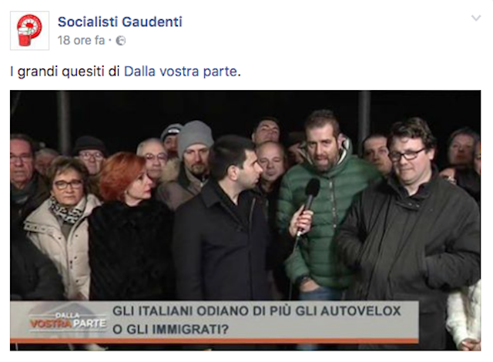Click the bald man behind the interviewer
493x362 pixels.
pos(270,165)
